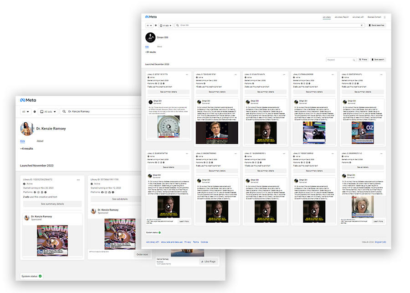
Task: Click the green System status check in Kenzie Ramsey window
Action: click(x=40, y=276)
